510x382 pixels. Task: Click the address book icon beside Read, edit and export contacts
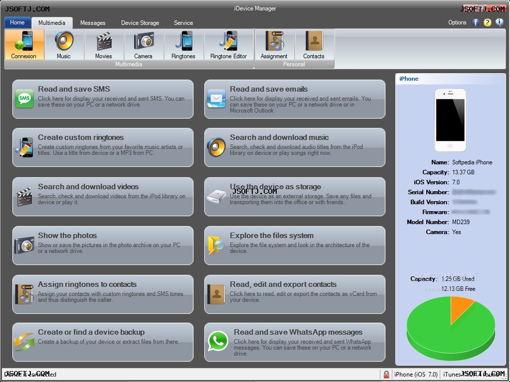(216, 294)
